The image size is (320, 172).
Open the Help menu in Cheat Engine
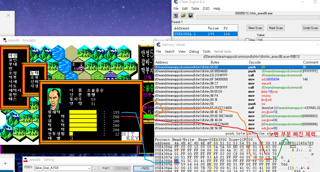(x=217, y=9)
